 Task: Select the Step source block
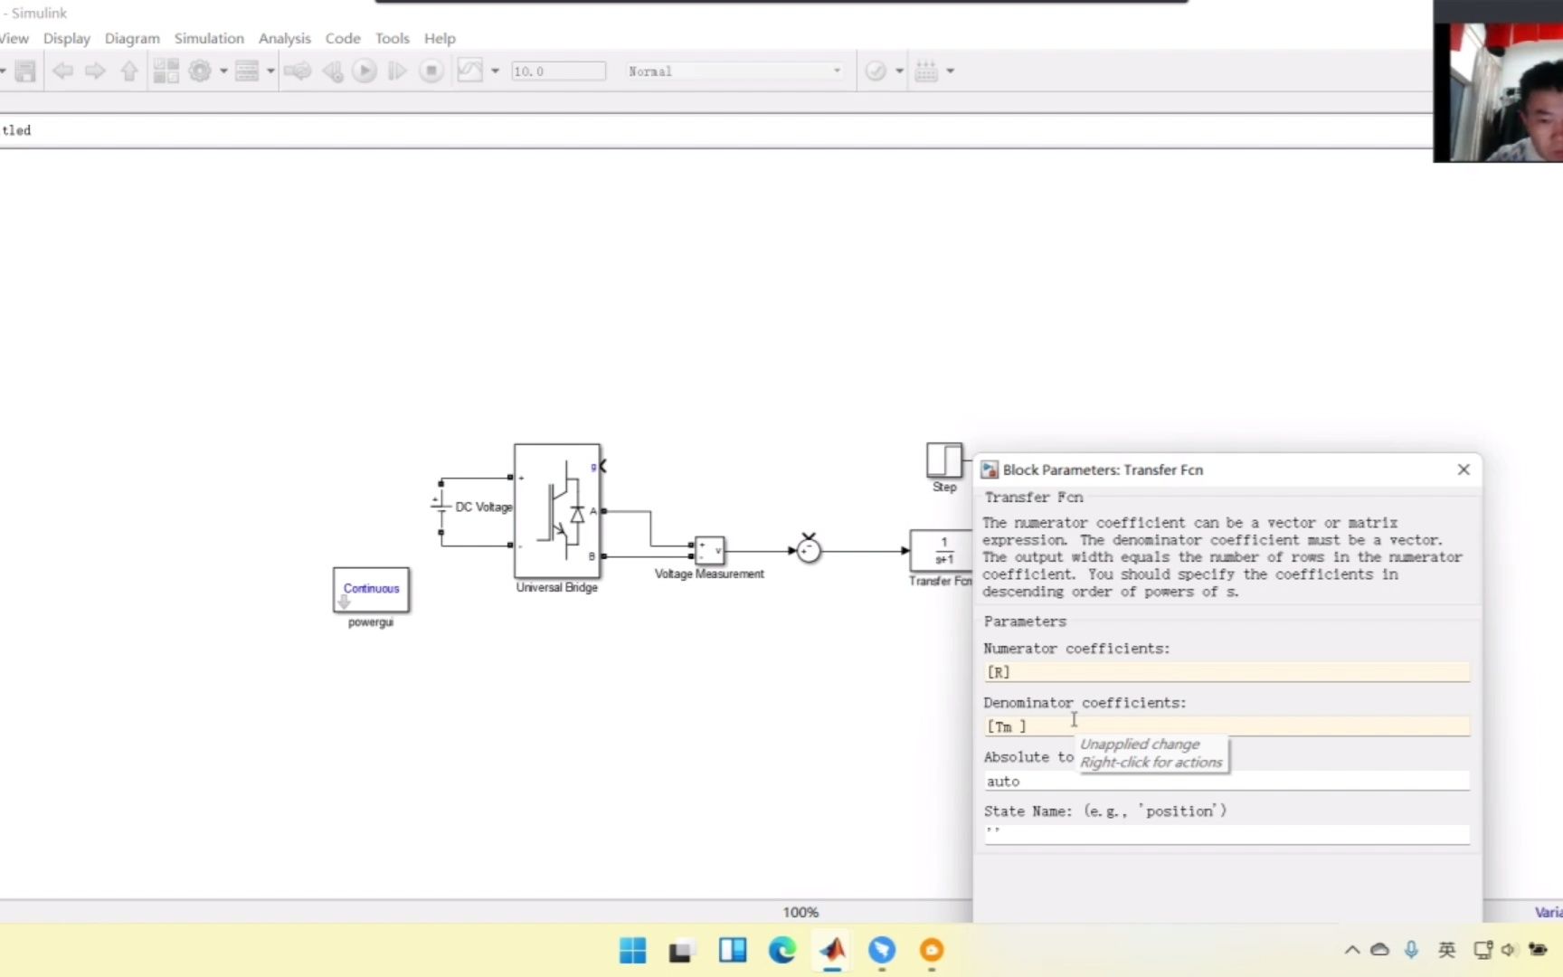[944, 460]
